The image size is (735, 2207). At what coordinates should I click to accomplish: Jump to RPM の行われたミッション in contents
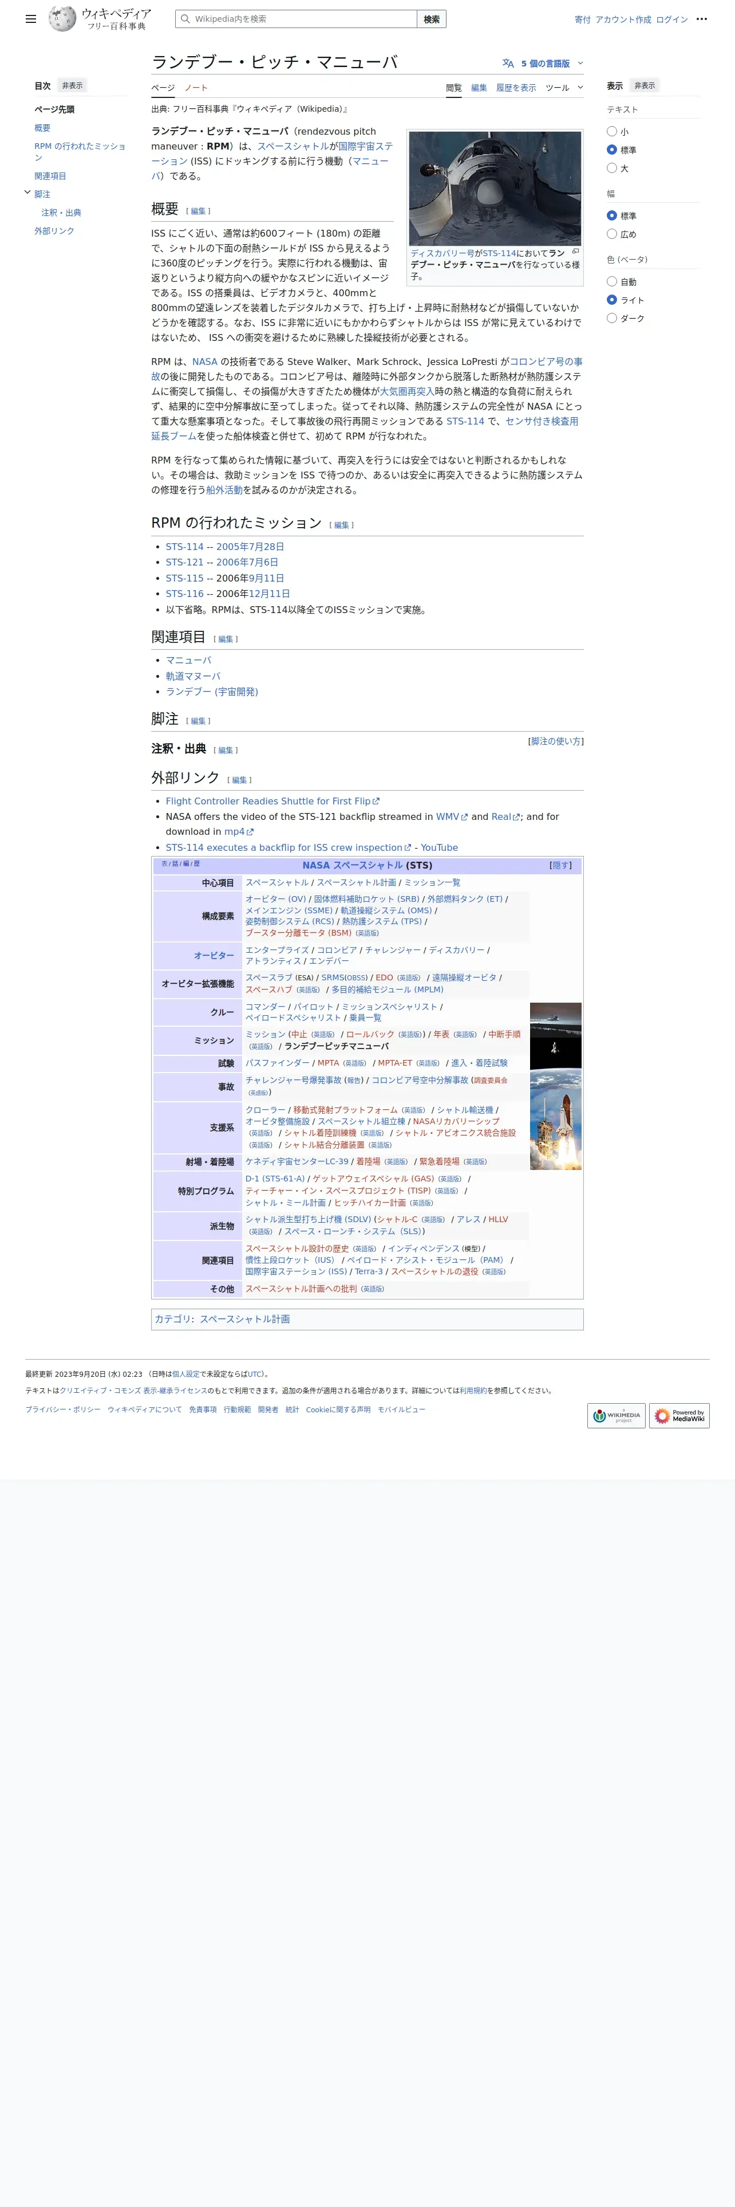click(x=80, y=152)
